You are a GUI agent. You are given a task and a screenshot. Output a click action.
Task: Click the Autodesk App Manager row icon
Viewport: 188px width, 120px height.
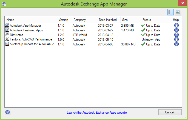pos(7,25)
